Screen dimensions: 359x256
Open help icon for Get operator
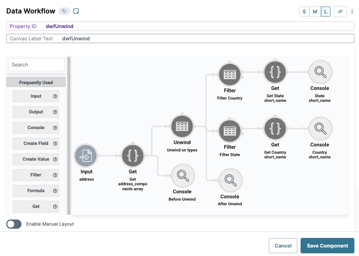click(55, 206)
